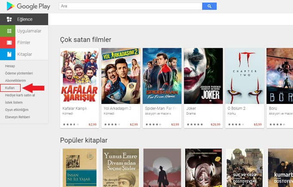
Task: Open Hediye kartı satın al
Action: point(20,95)
